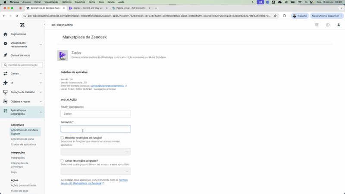Open the help question mark icon
Screen dimensions: 345x194
pos(328,25)
